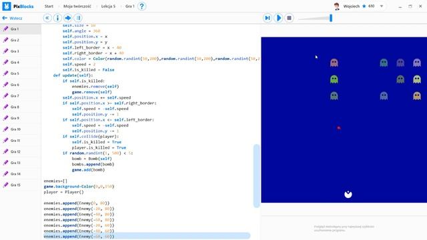Click the 'if self.collide(player):' line

tap(91, 136)
